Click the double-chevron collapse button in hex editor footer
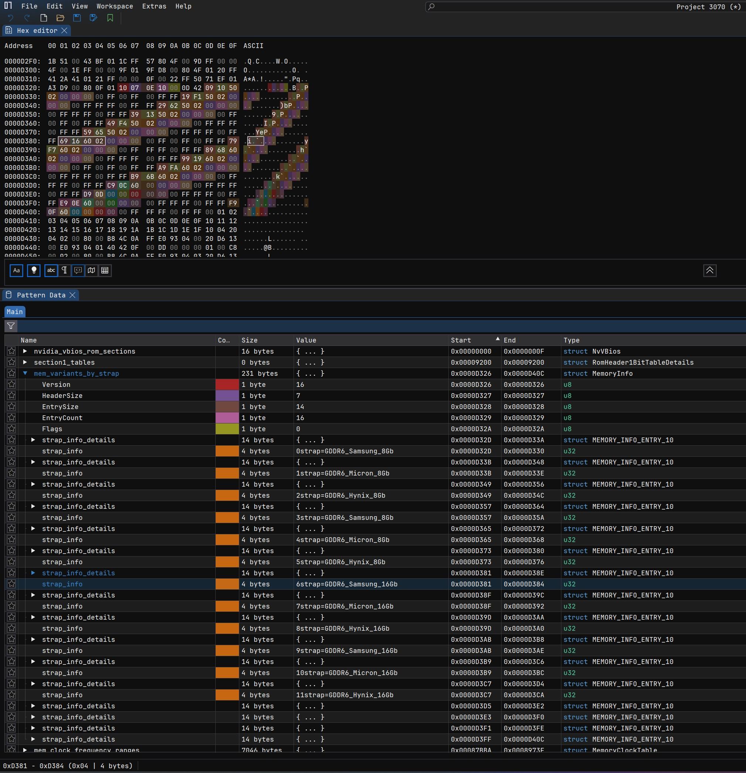This screenshot has height=773, width=746. (710, 270)
